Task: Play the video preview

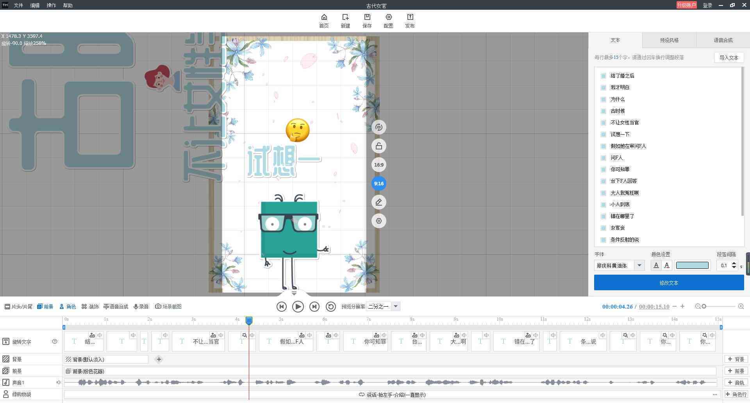Action: tap(298, 307)
